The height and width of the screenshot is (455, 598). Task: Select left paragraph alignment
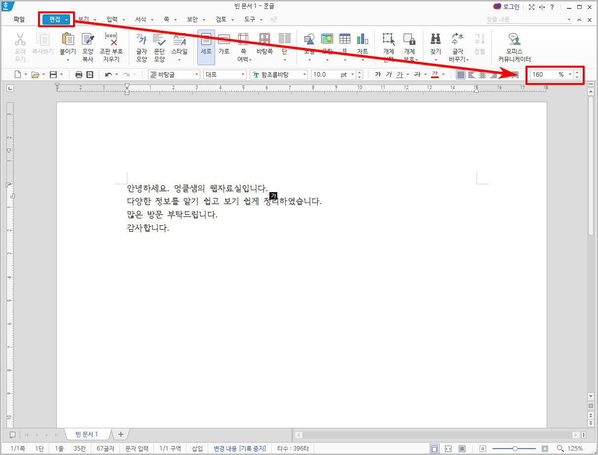(471, 75)
